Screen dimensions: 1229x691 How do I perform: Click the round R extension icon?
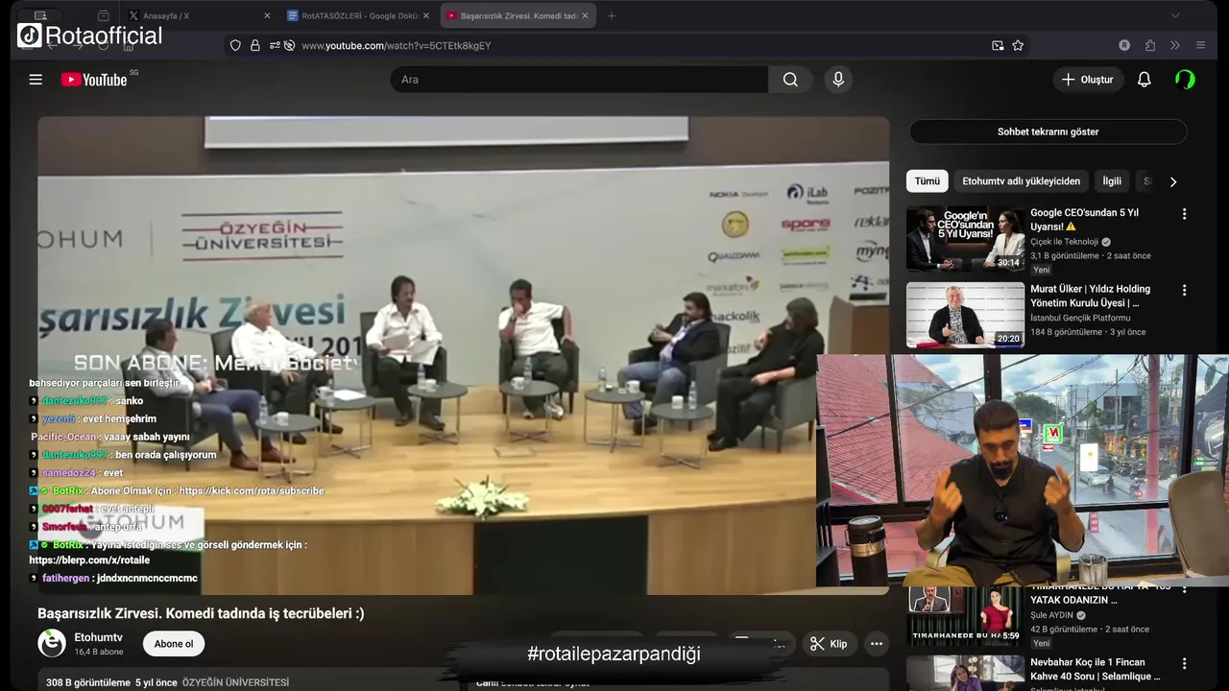[x=1124, y=45]
